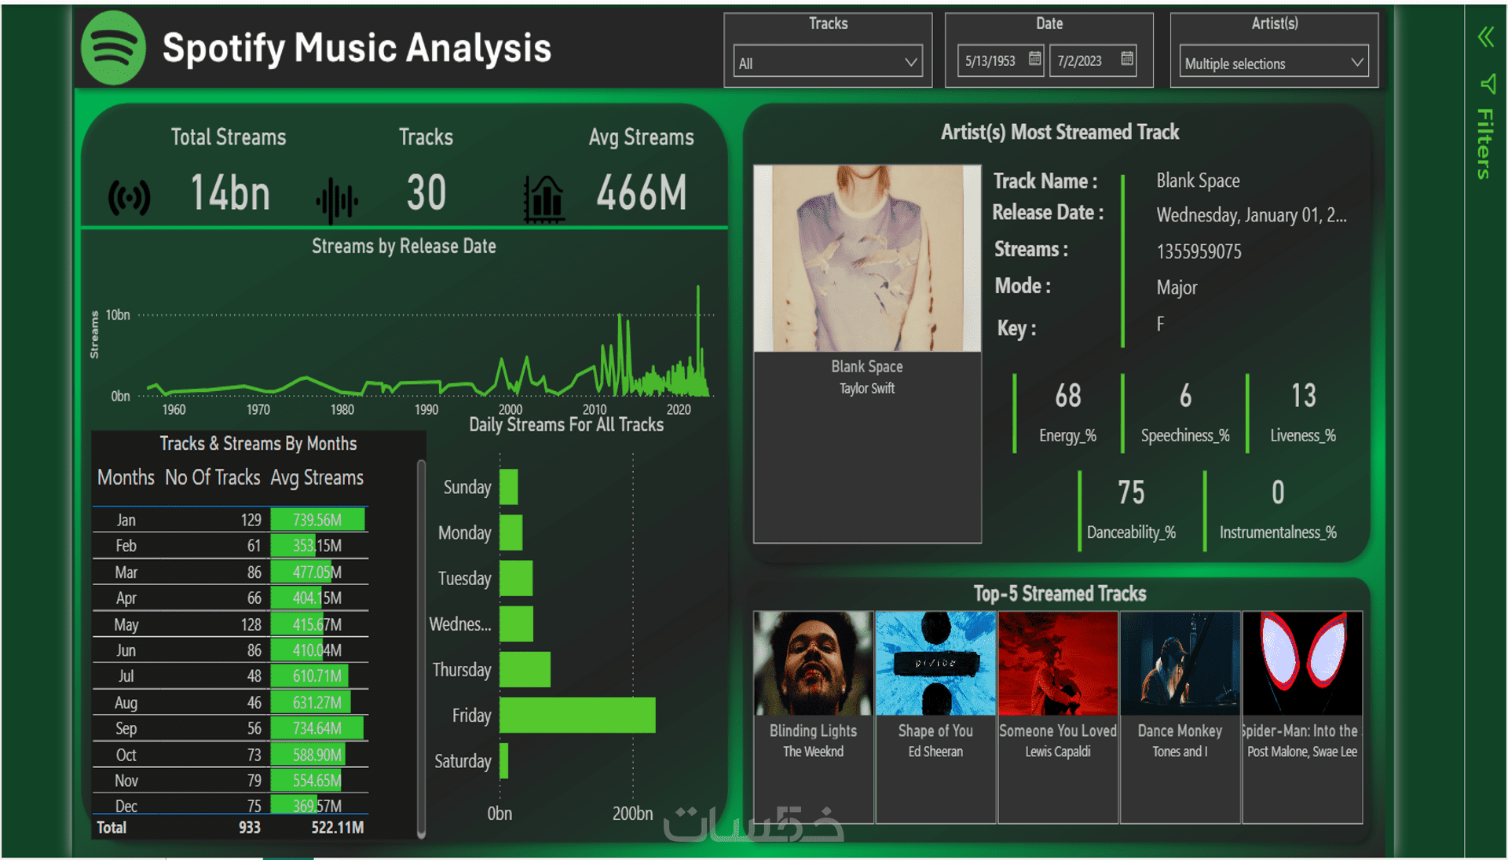Open the Tracks dropdown showing All
The image size is (1508, 860).
[x=828, y=63]
